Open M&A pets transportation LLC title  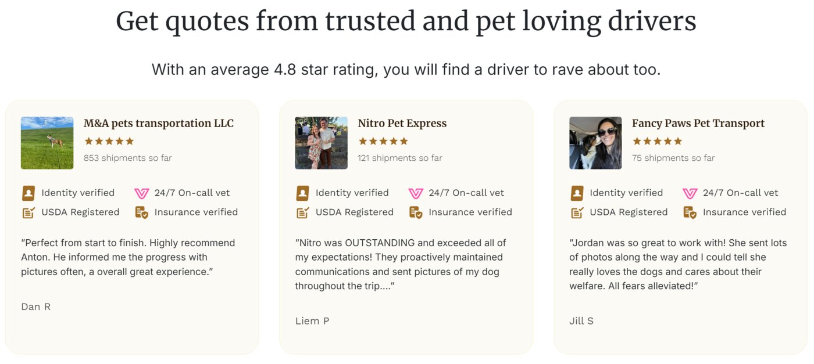[159, 124]
